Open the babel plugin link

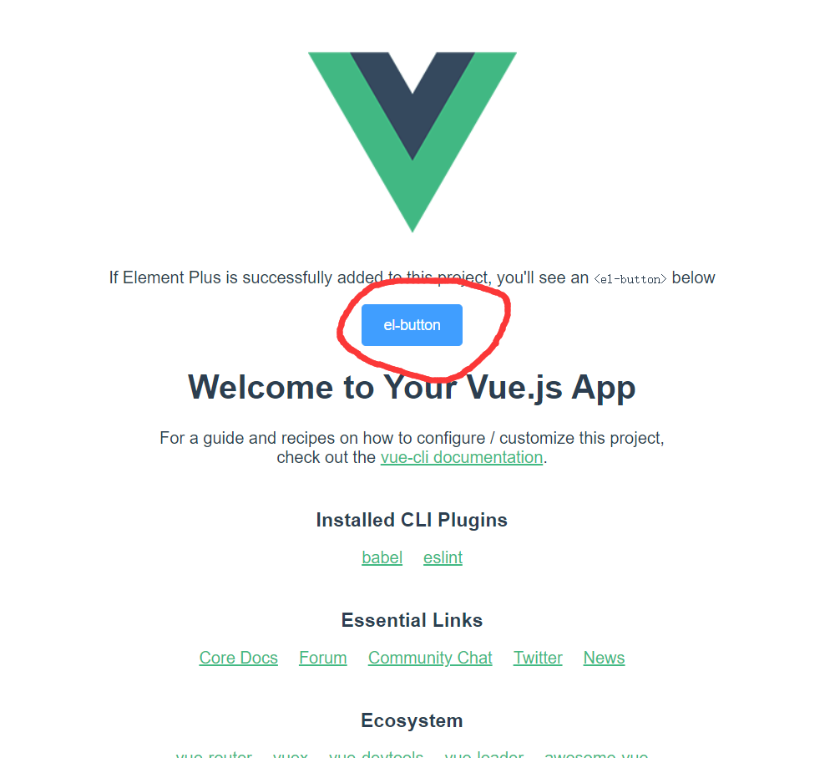coord(382,557)
